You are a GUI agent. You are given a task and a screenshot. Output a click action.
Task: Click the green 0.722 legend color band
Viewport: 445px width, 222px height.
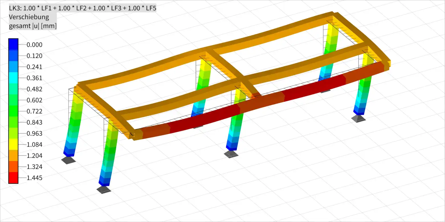click(x=13, y=111)
